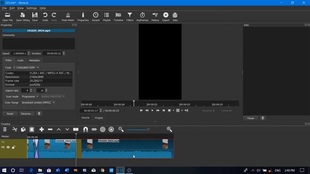
Task: Hide the V1 track with eye icon
Action: [x=8, y=147]
